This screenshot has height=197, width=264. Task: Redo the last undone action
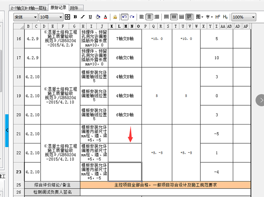tap(132, 17)
